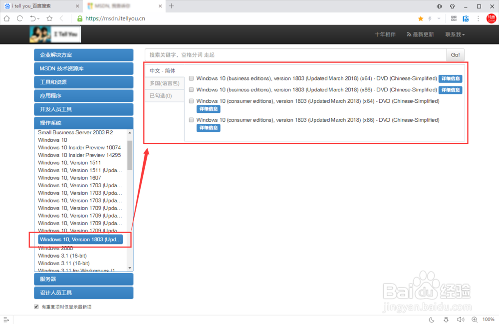499x324 pixels.
Task: Open the browser three-dot menu
Action: point(478,18)
